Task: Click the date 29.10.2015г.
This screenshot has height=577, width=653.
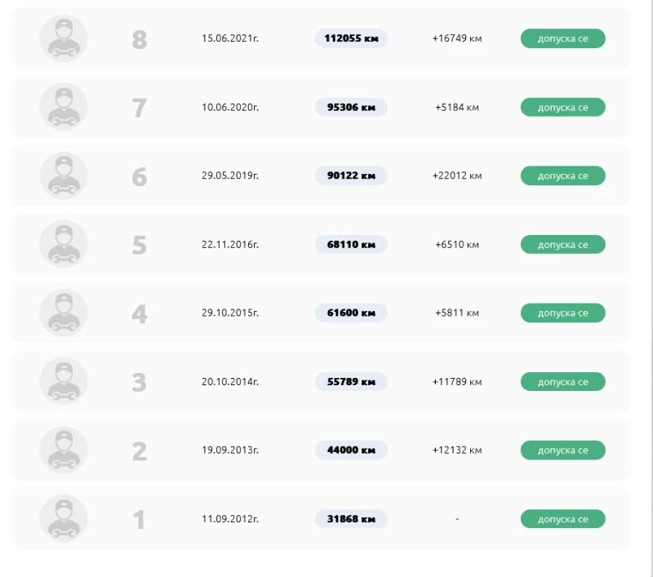Action: pos(230,313)
